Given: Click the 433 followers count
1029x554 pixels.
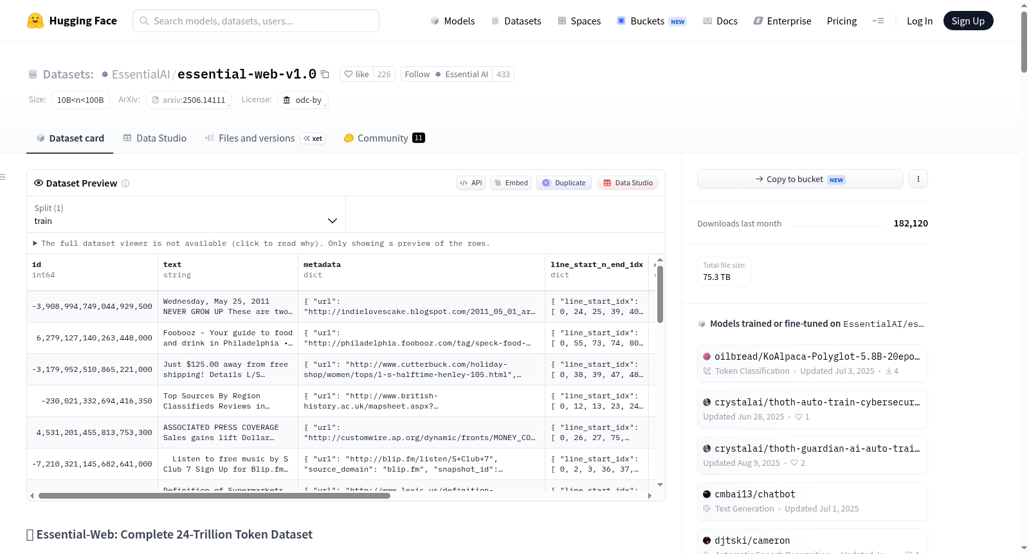Looking at the screenshot, I should coord(503,74).
